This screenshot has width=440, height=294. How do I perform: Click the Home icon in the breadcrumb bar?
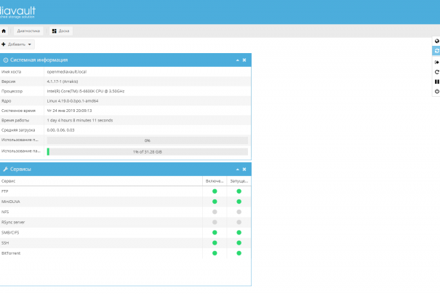pyautogui.click(x=4, y=31)
